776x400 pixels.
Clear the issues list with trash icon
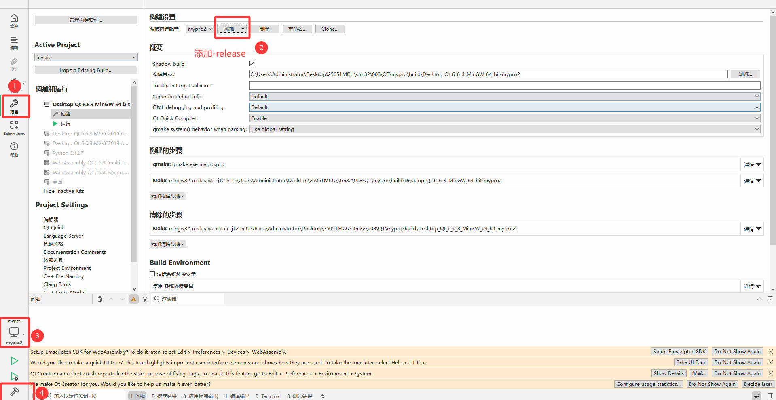[x=100, y=299]
